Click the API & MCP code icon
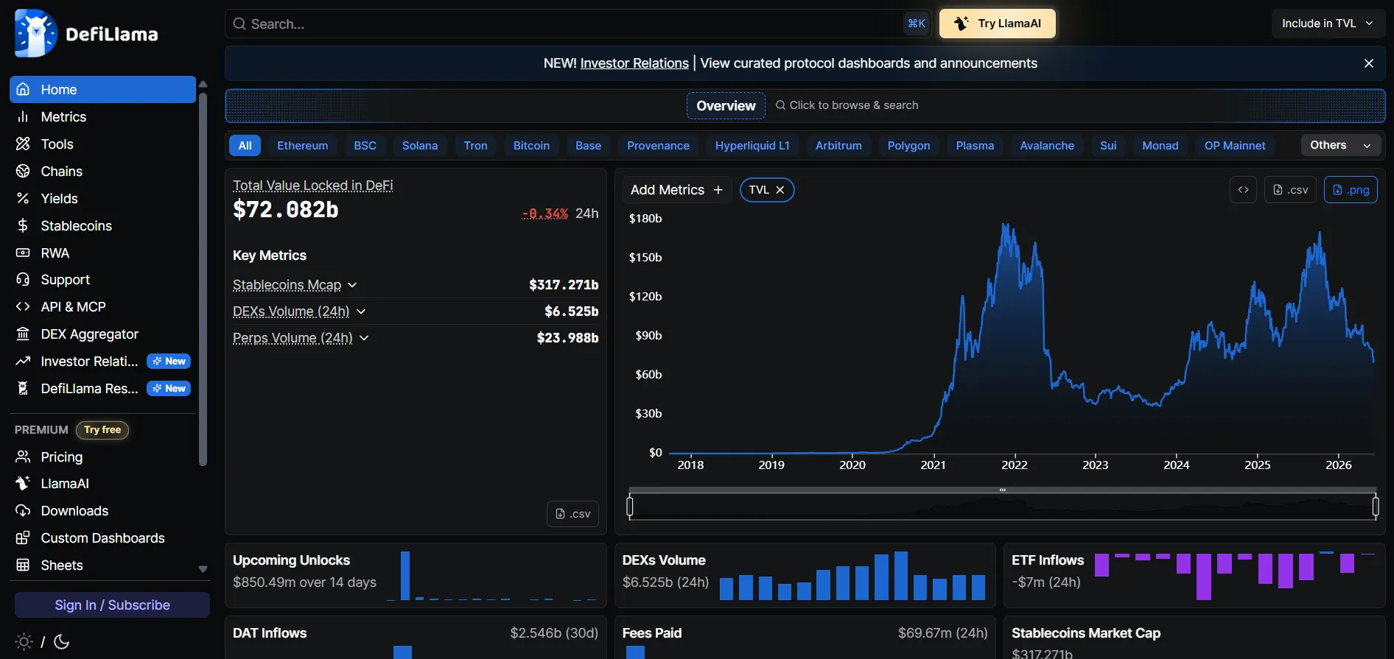Viewport: 1394px width, 659px height. click(x=23, y=306)
